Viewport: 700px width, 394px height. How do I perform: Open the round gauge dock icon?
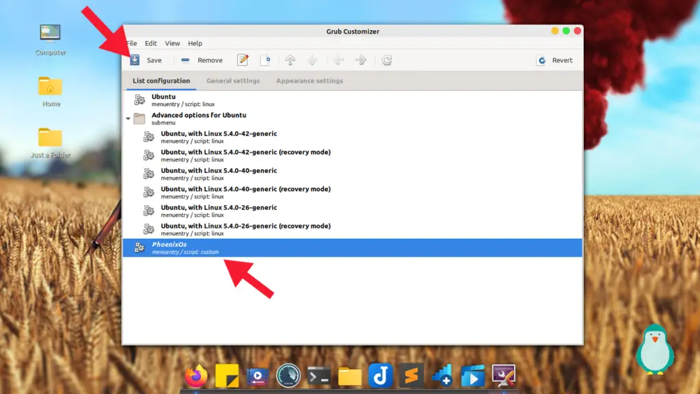point(288,376)
